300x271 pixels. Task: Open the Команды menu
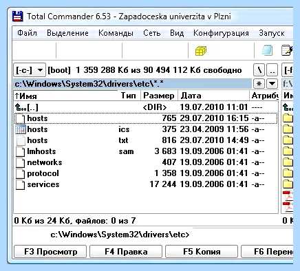(x=116, y=33)
